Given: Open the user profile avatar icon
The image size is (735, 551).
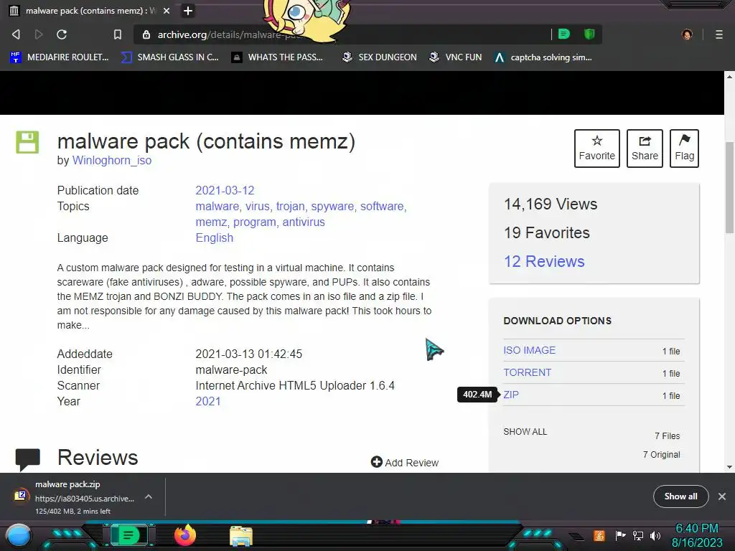Looking at the screenshot, I should (687, 34).
